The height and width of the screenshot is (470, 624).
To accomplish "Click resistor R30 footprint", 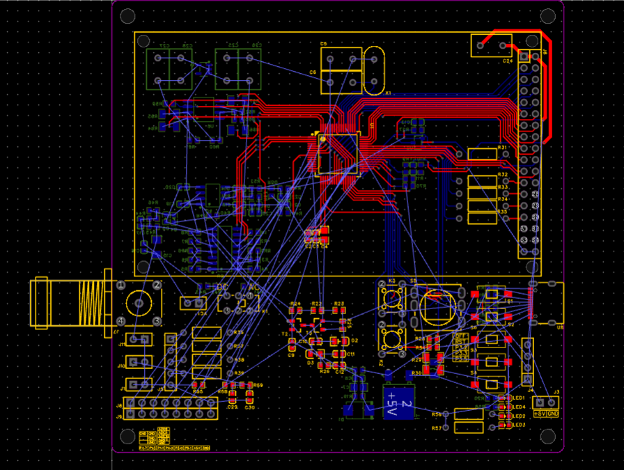I will pos(433,371).
